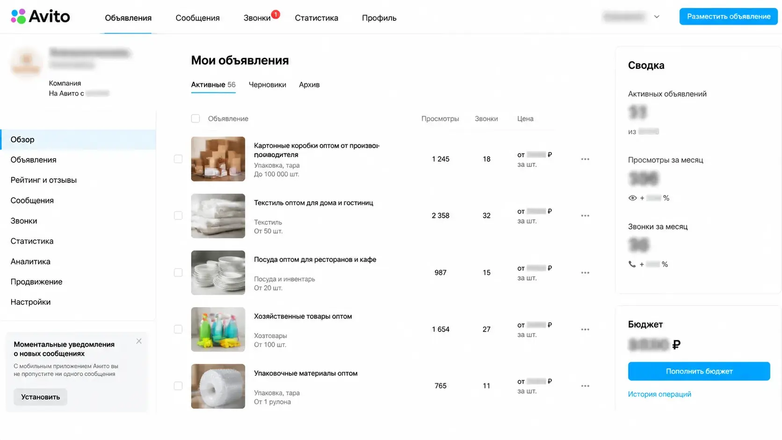Click the Посуда и инвентарь category text
Image resolution: width=782 pixels, height=440 pixels.
[x=284, y=279]
